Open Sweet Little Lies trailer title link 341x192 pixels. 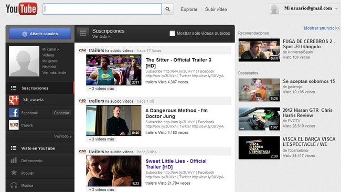pos(176,164)
